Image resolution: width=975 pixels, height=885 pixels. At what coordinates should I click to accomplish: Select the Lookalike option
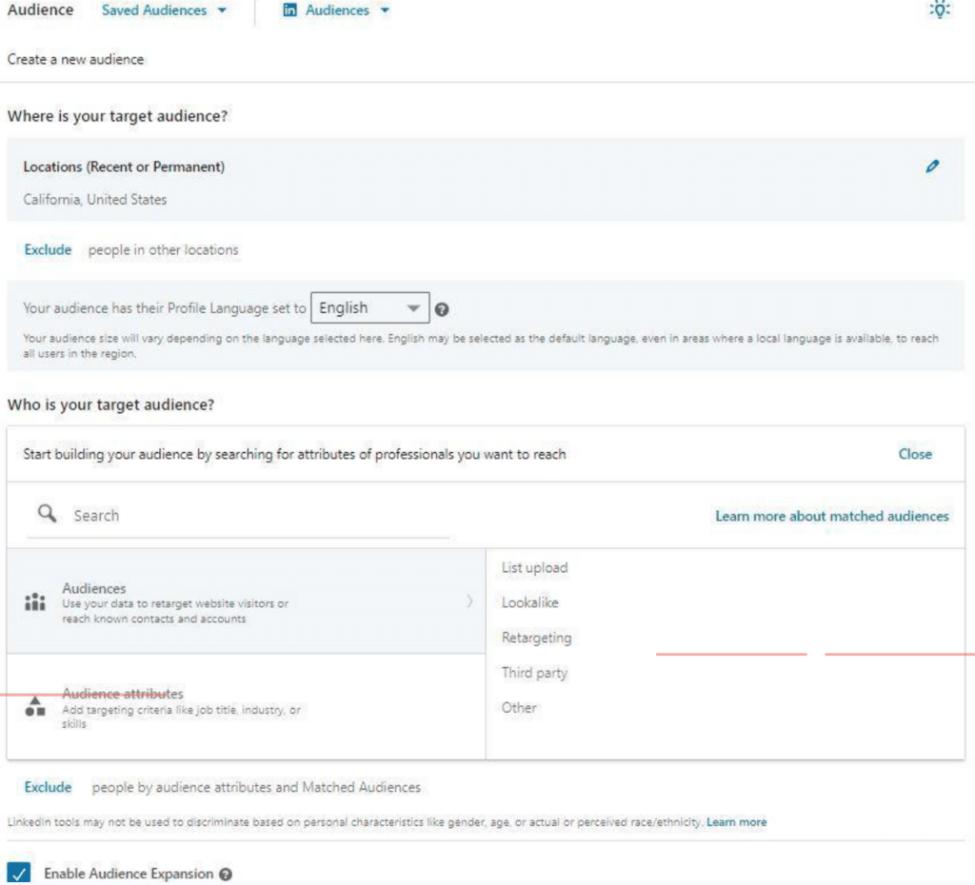(530, 602)
